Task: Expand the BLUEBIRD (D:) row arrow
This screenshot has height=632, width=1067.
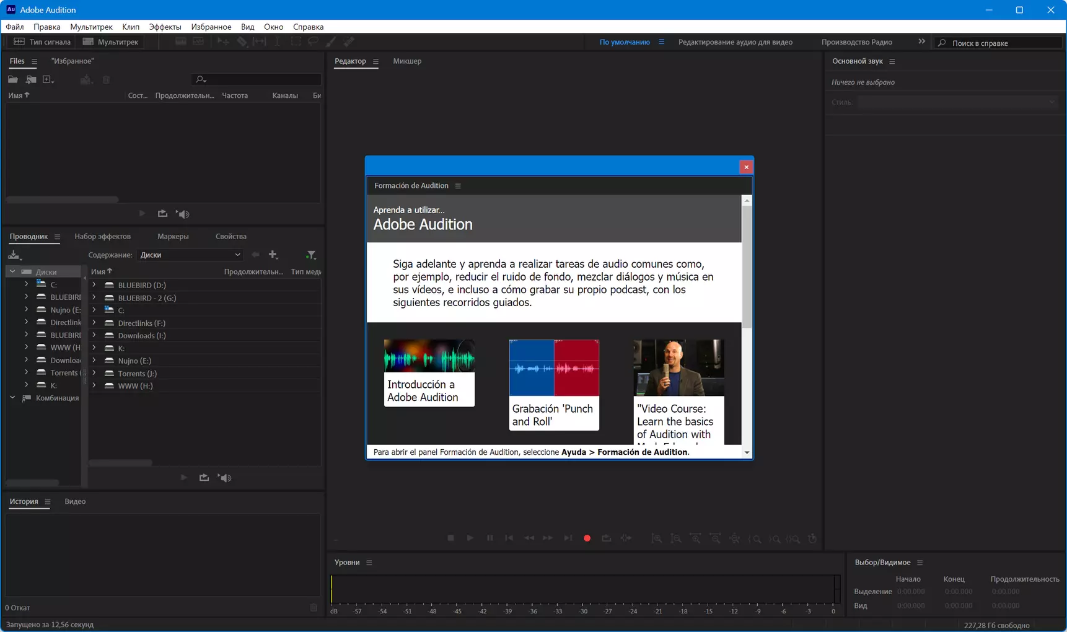Action: point(94,285)
